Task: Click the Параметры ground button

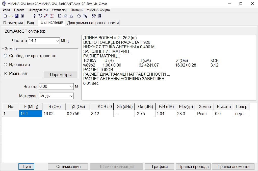Action: coord(60,75)
